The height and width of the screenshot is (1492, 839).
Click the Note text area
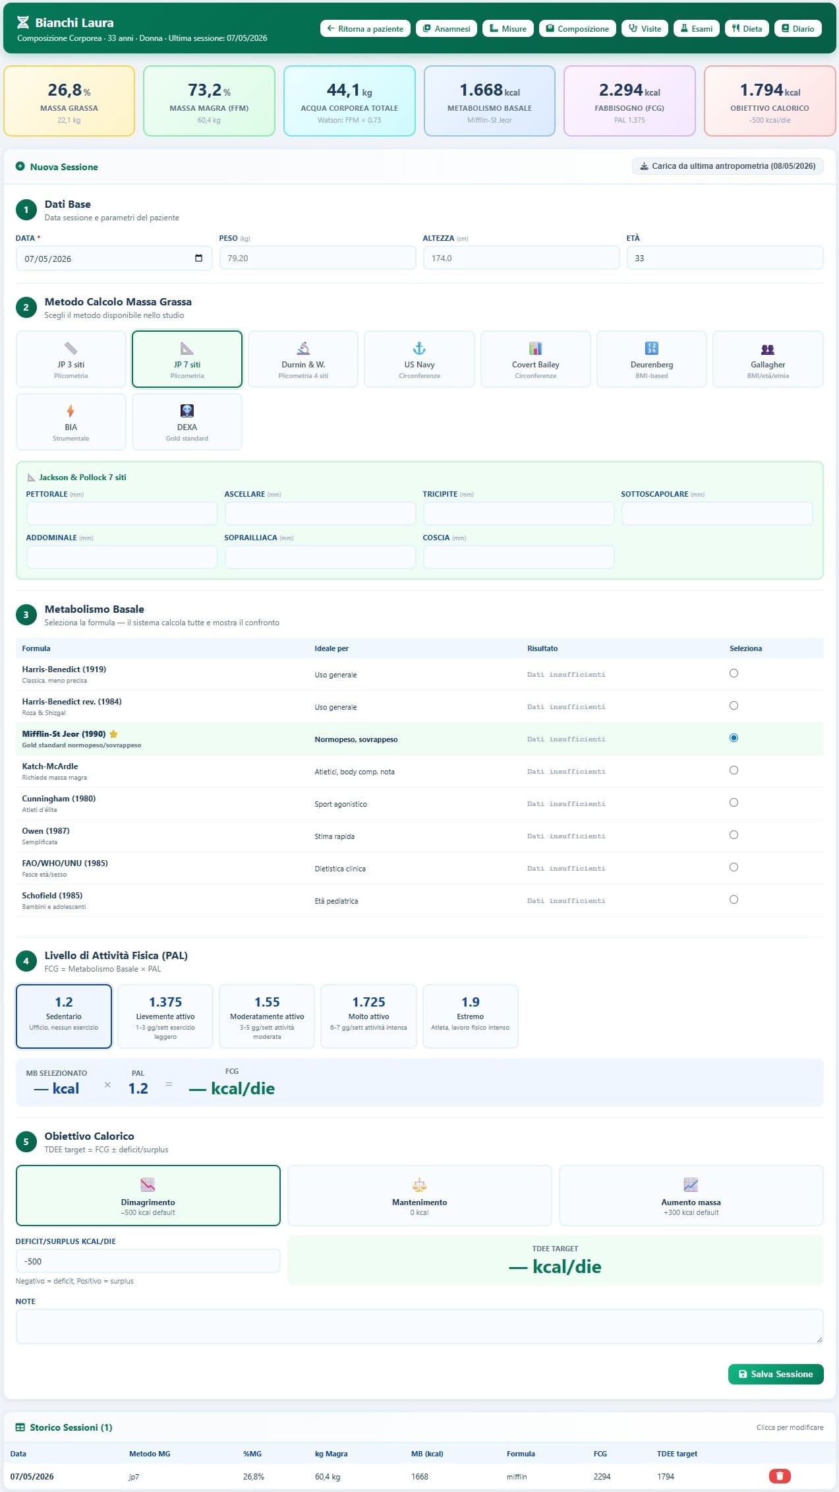pos(419,1326)
